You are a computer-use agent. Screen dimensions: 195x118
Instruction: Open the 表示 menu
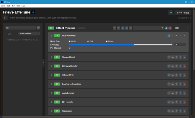pyautogui.click(x=13, y=6)
